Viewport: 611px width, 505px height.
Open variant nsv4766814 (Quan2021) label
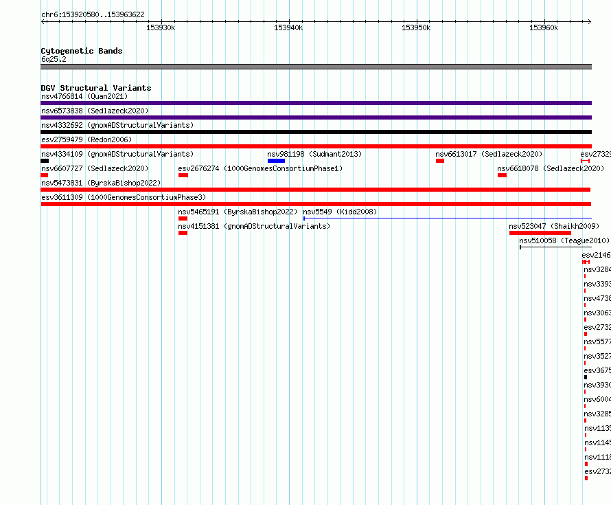click(x=84, y=96)
